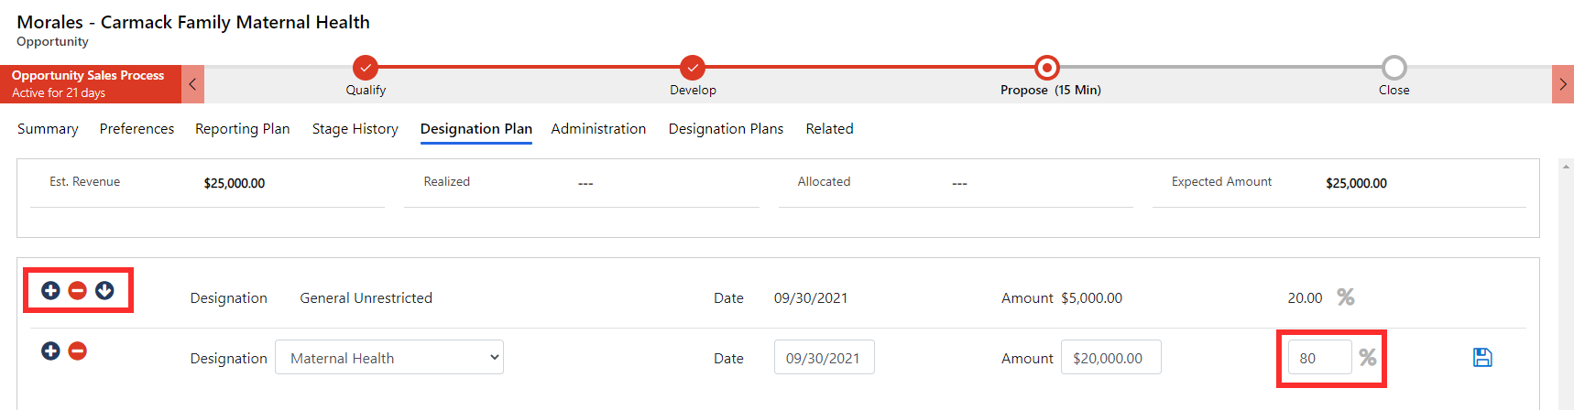
Task: Click the percent icon next to 80 field
Action: point(1368,358)
